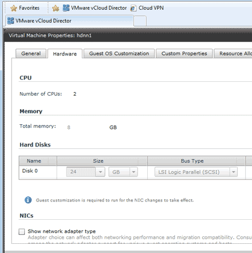Click the Number of CPUs value 2
The width and height of the screenshot is (252, 253).
tap(74, 94)
